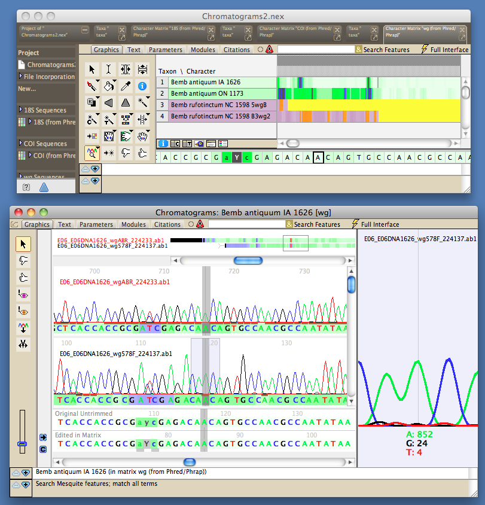This screenshot has height=505, width=485.
Task: Click the bottom horizontal scrollbar thumb in Chromatograms window
Action: [190, 462]
